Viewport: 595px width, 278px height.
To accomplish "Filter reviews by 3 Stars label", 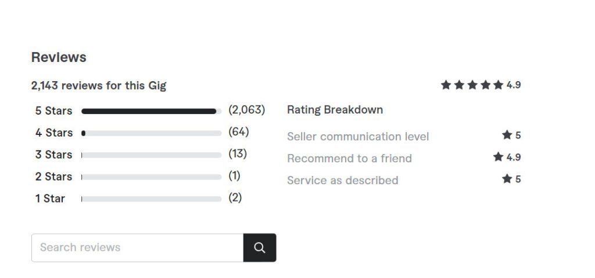I will tap(53, 155).
